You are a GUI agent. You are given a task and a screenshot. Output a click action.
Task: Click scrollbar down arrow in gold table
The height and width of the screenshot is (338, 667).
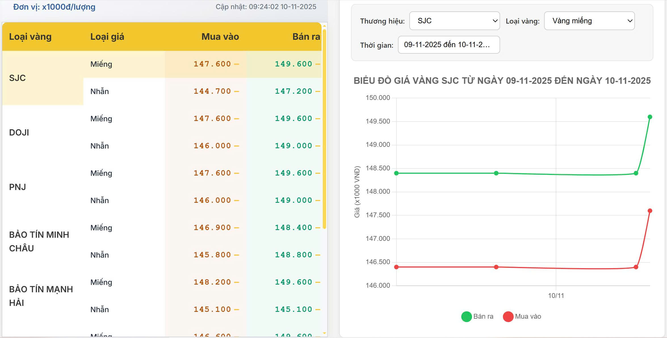click(x=324, y=333)
